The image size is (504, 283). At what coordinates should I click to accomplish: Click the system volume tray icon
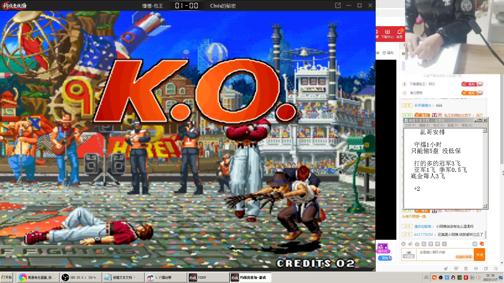click(x=479, y=277)
